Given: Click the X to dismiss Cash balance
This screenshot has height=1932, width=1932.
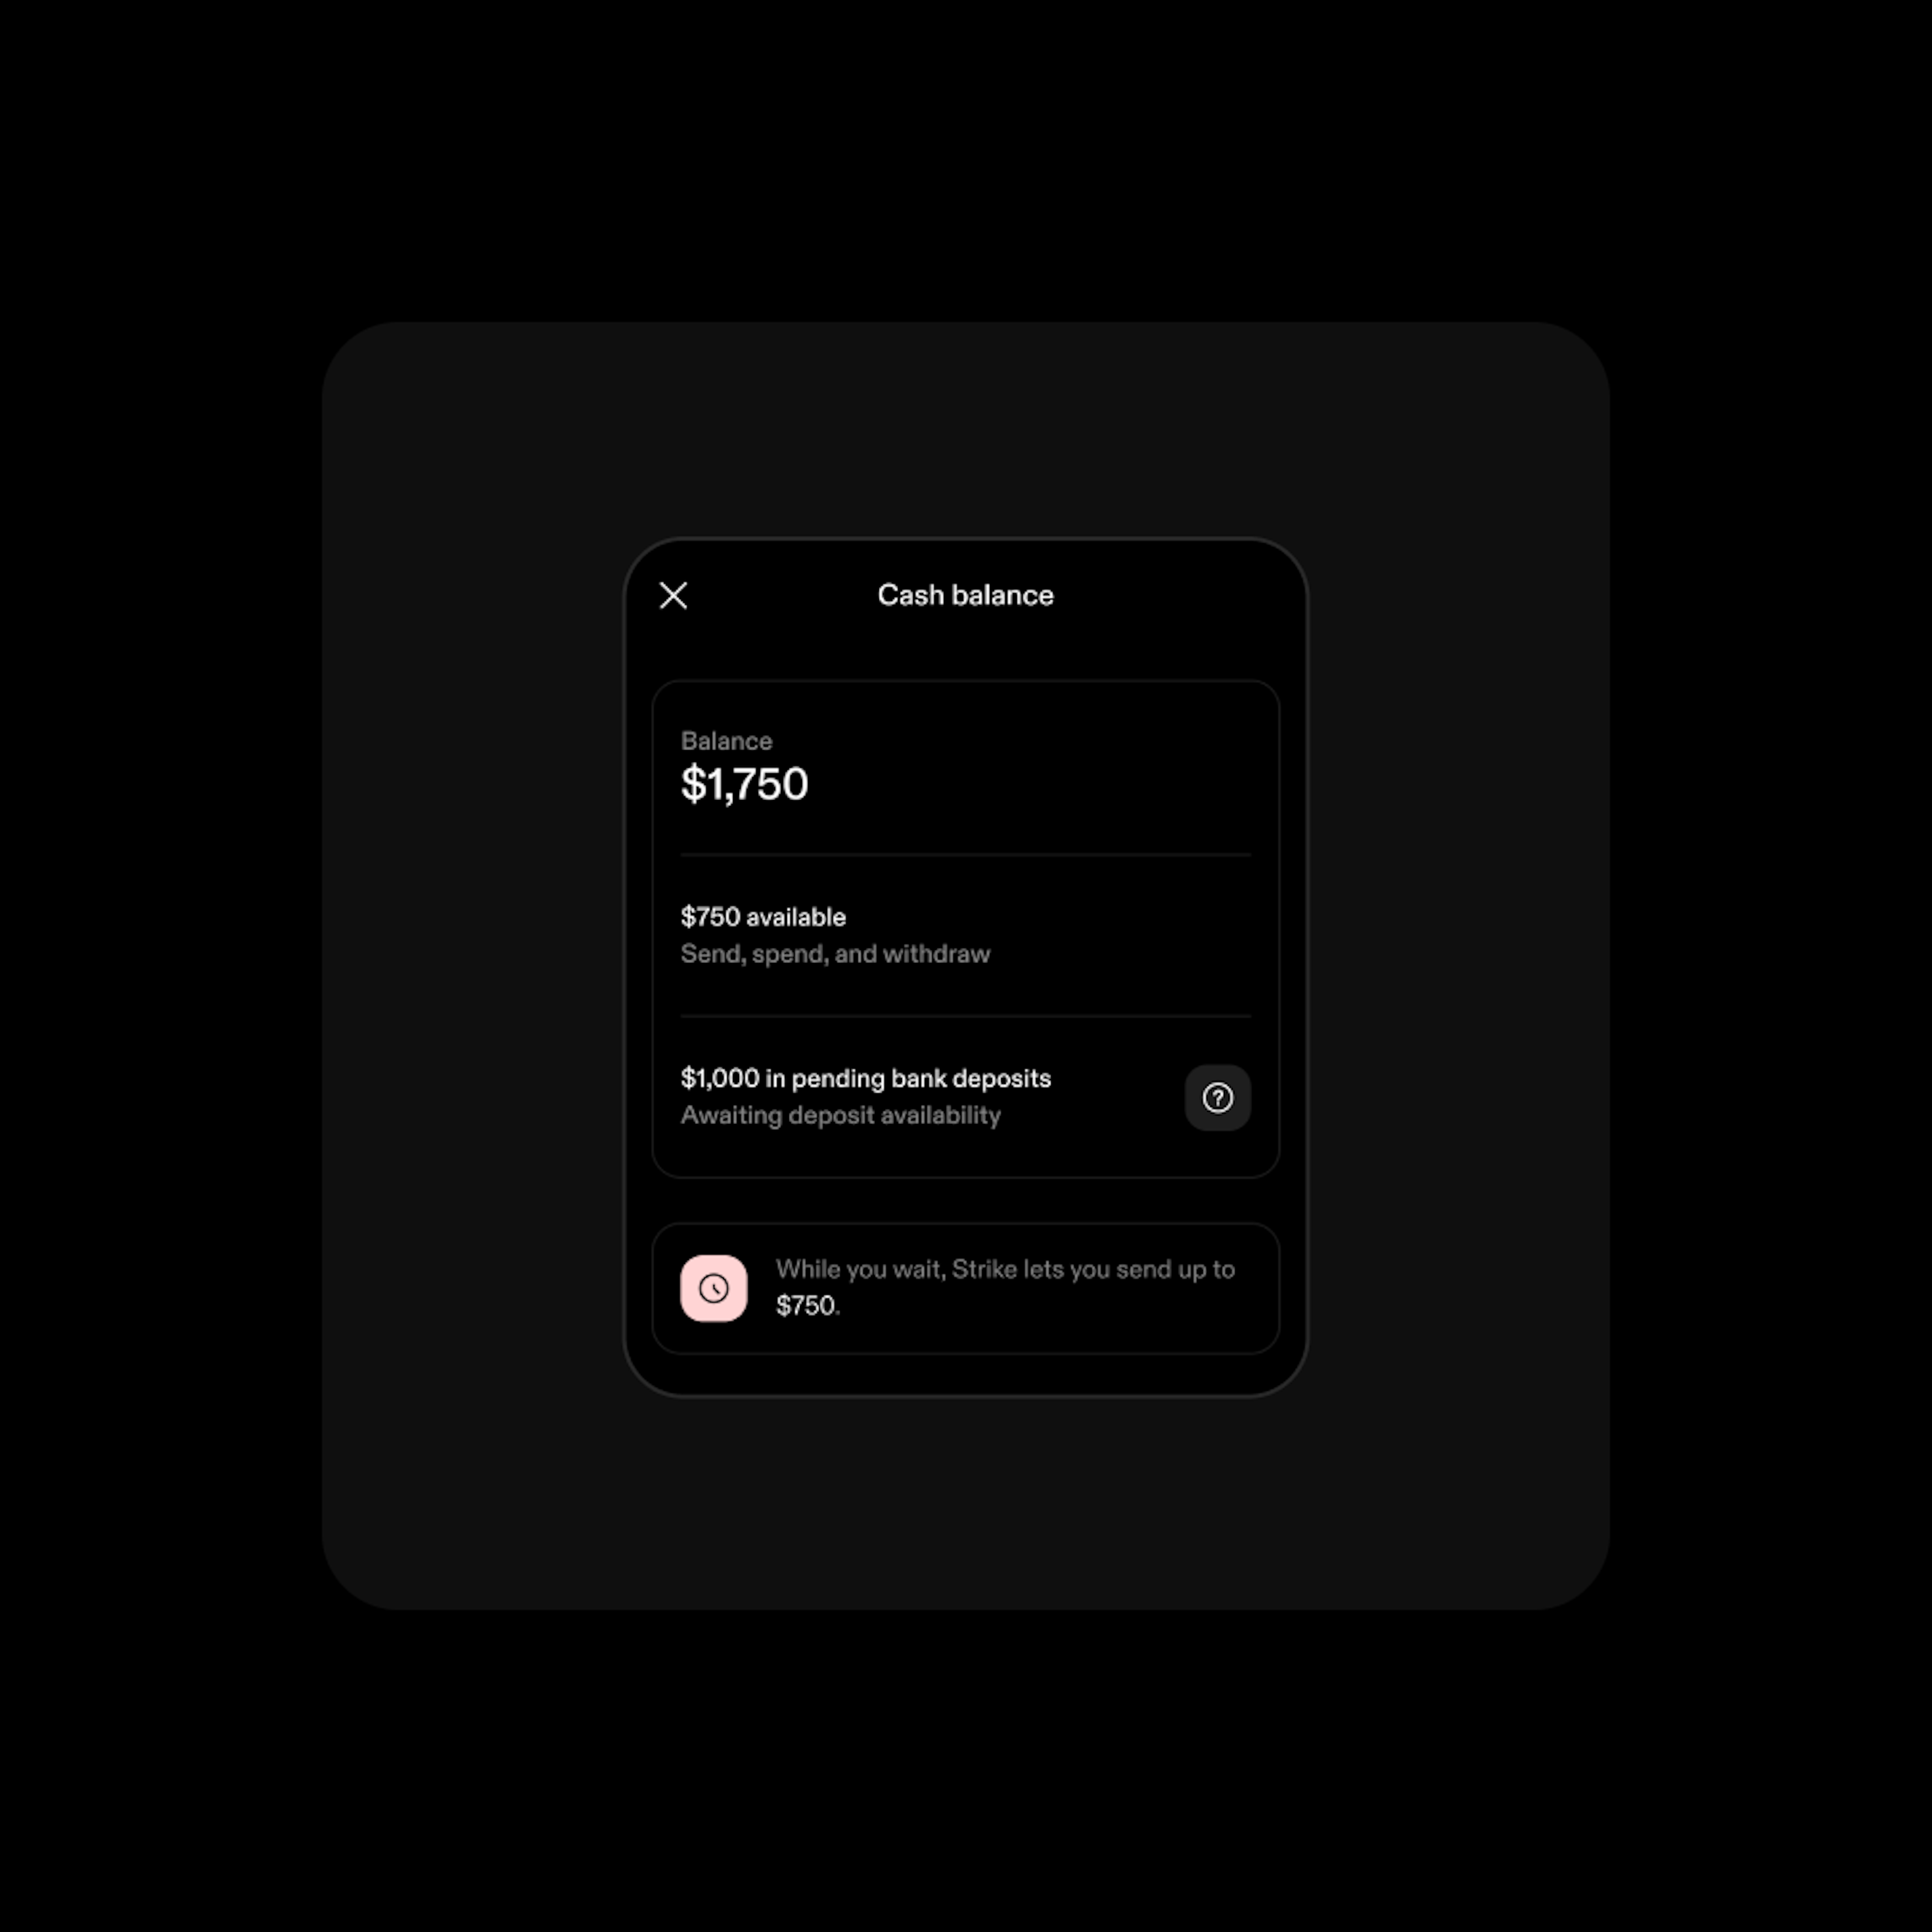Looking at the screenshot, I should (x=674, y=595).
